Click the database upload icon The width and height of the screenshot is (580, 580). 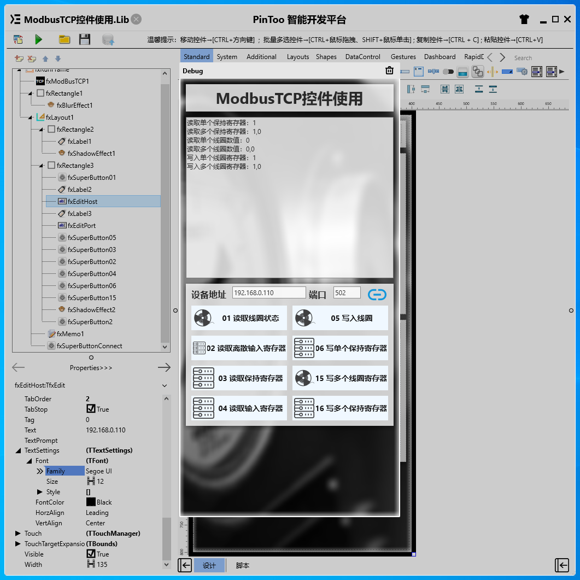click(x=108, y=39)
